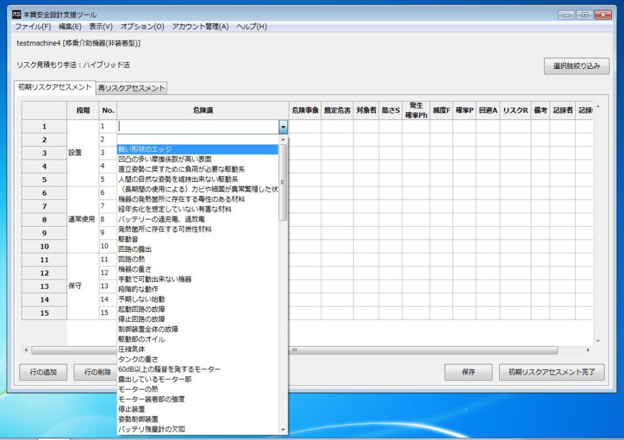The image size is (624, 440).
Task: Click the 行の追加 button
Action: tap(43, 372)
